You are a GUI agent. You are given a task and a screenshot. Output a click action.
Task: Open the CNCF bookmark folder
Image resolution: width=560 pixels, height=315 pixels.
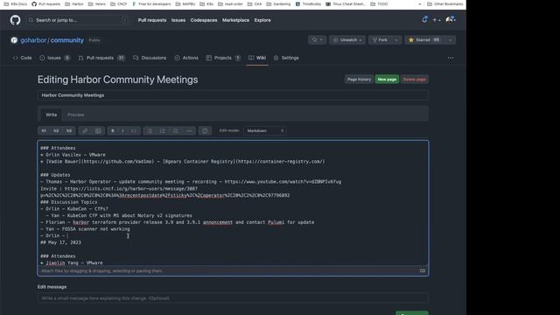click(x=119, y=3)
